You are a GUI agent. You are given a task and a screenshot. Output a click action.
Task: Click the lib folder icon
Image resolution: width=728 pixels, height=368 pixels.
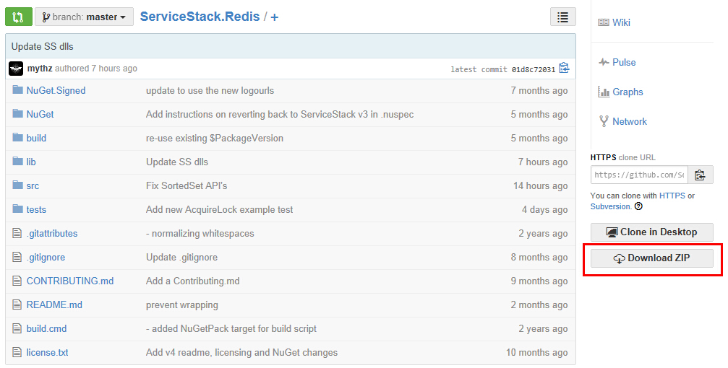click(17, 162)
